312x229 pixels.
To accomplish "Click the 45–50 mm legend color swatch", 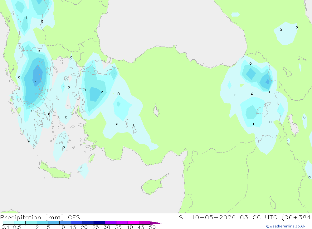I will [x=145, y=223].
